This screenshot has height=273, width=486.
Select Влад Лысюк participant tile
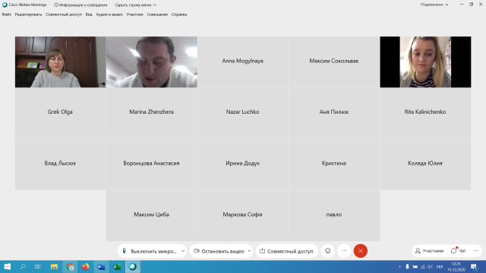[61, 165]
